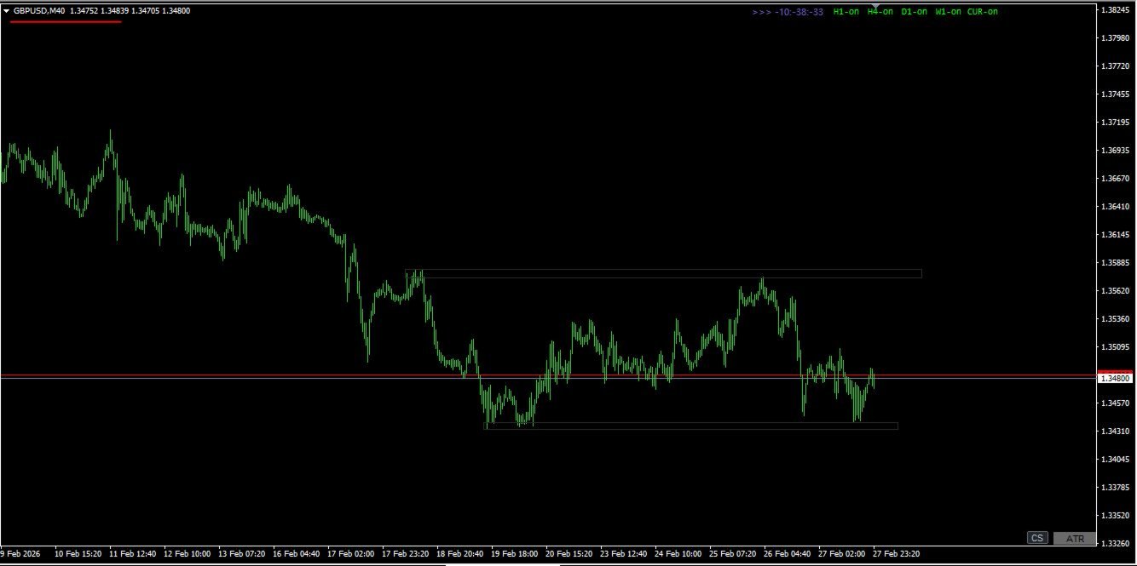Toggle the W1-on timeframe label

948,12
